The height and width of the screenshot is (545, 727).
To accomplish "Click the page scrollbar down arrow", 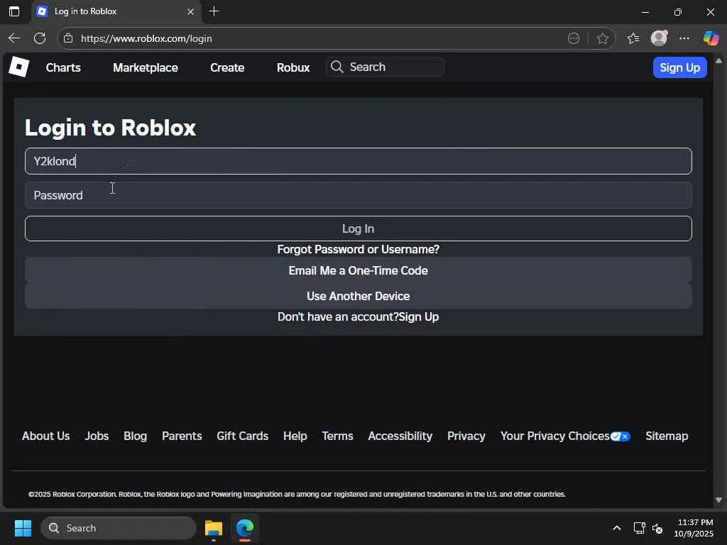I will pos(718,500).
